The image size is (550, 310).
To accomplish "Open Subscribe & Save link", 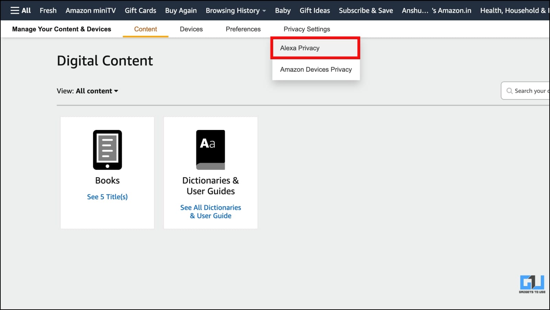I will 366,11.
